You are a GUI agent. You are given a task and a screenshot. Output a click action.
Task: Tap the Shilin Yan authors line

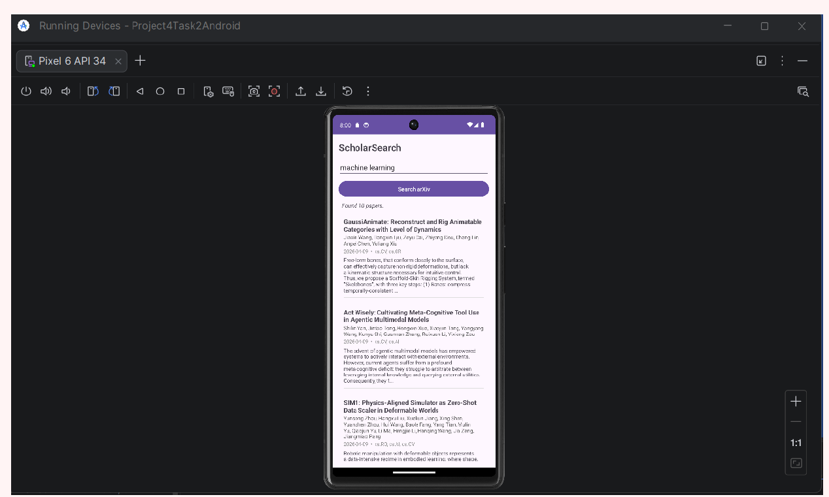413,330
